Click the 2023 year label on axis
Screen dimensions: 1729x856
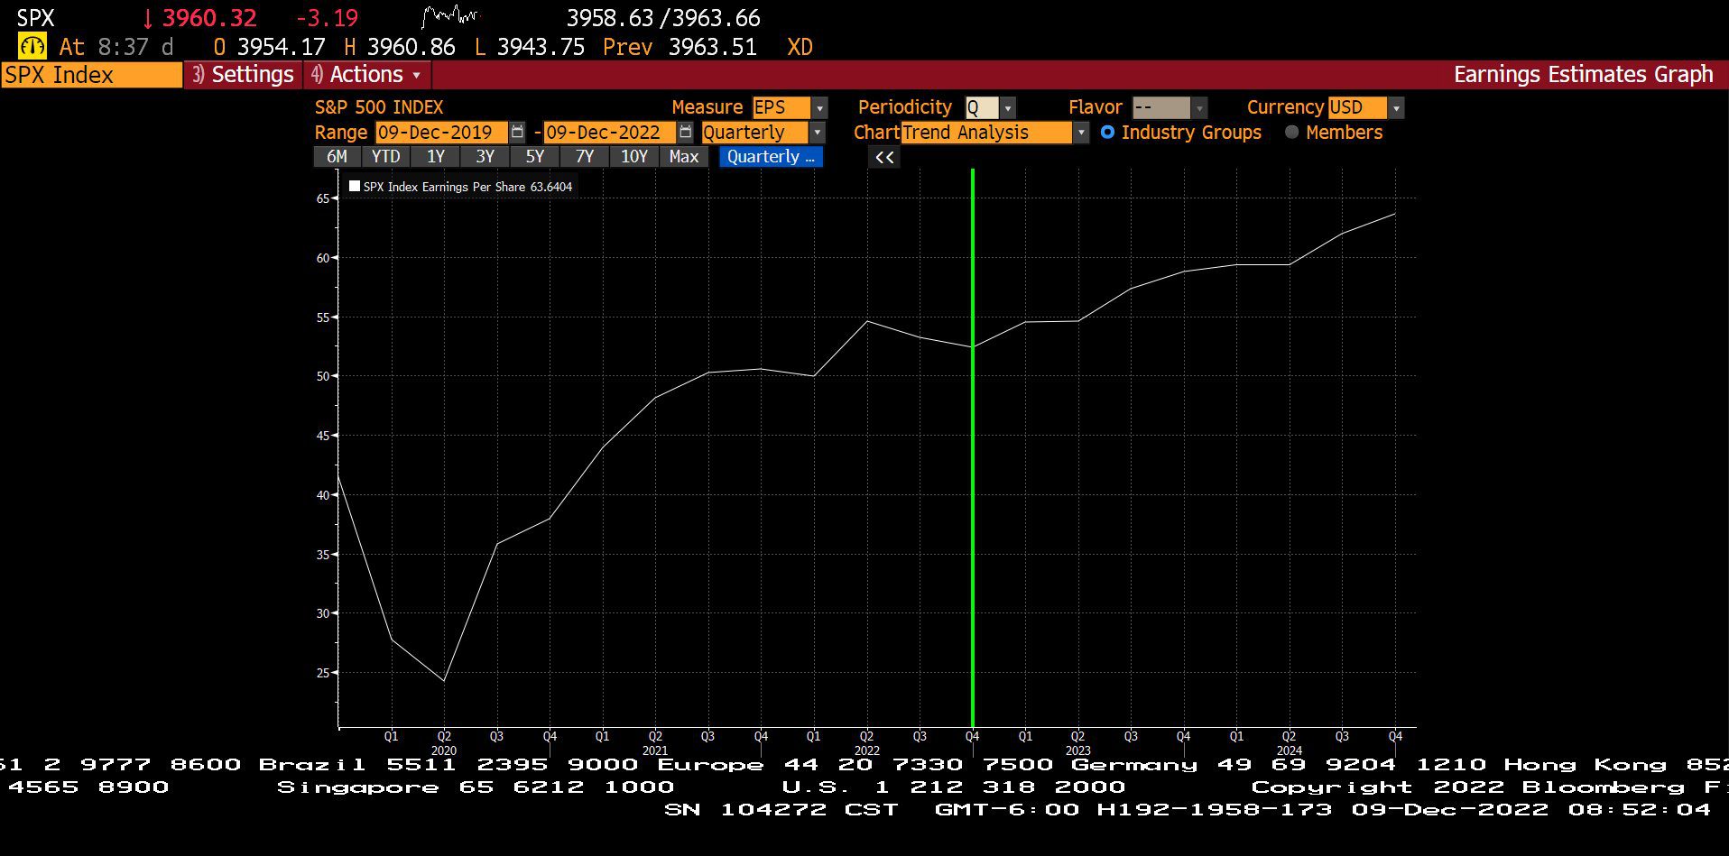tap(1077, 750)
